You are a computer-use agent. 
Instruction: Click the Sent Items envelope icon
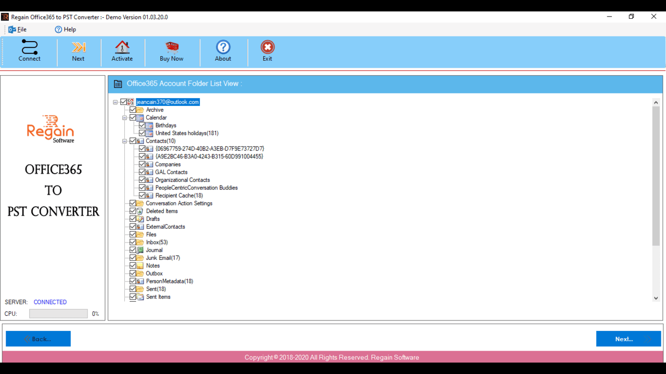[x=140, y=297]
